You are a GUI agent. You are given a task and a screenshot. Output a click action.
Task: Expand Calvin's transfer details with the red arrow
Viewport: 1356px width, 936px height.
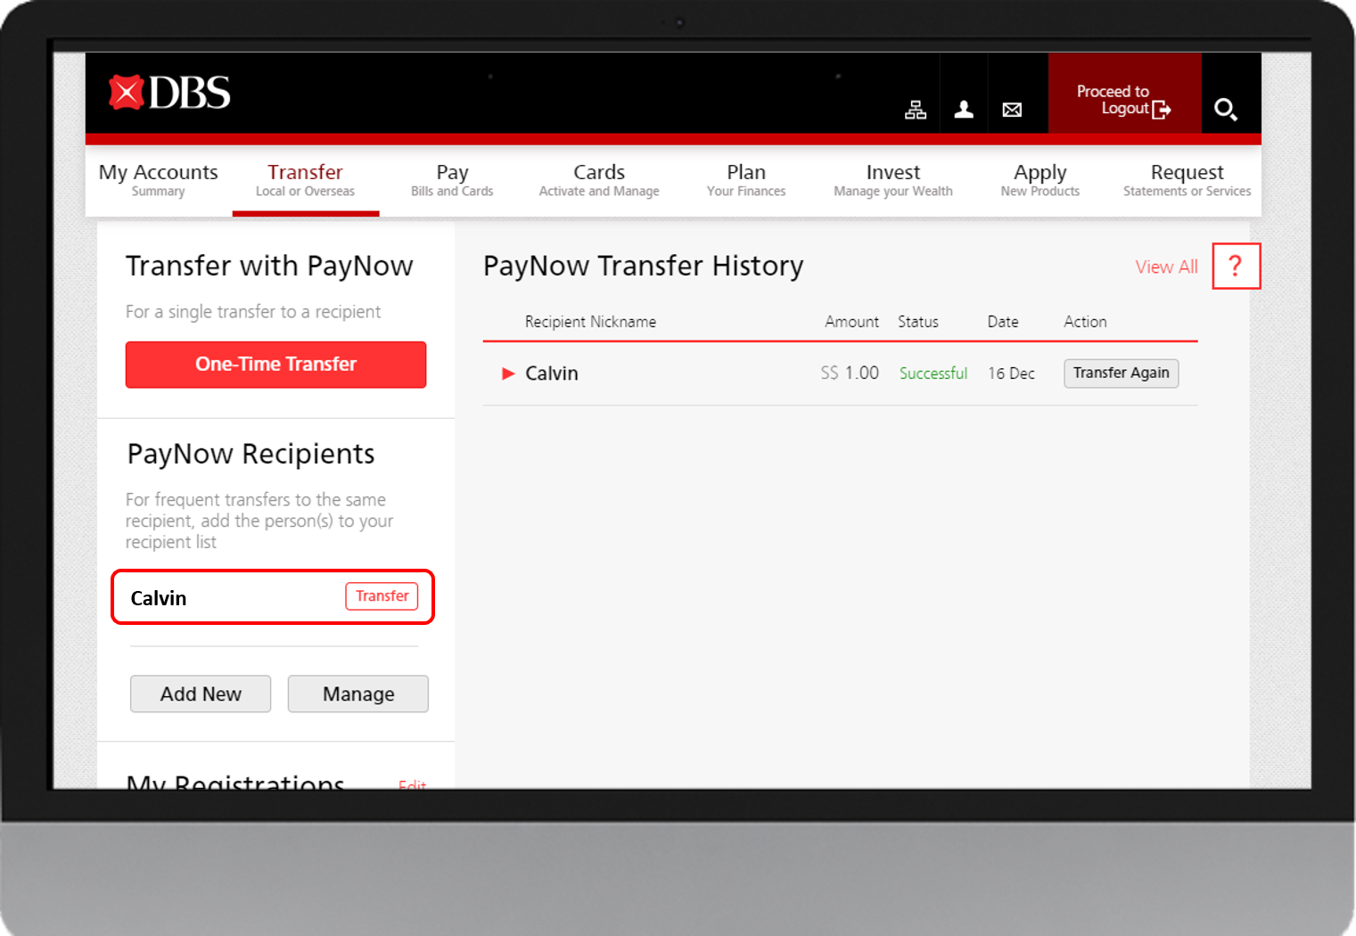(x=507, y=374)
